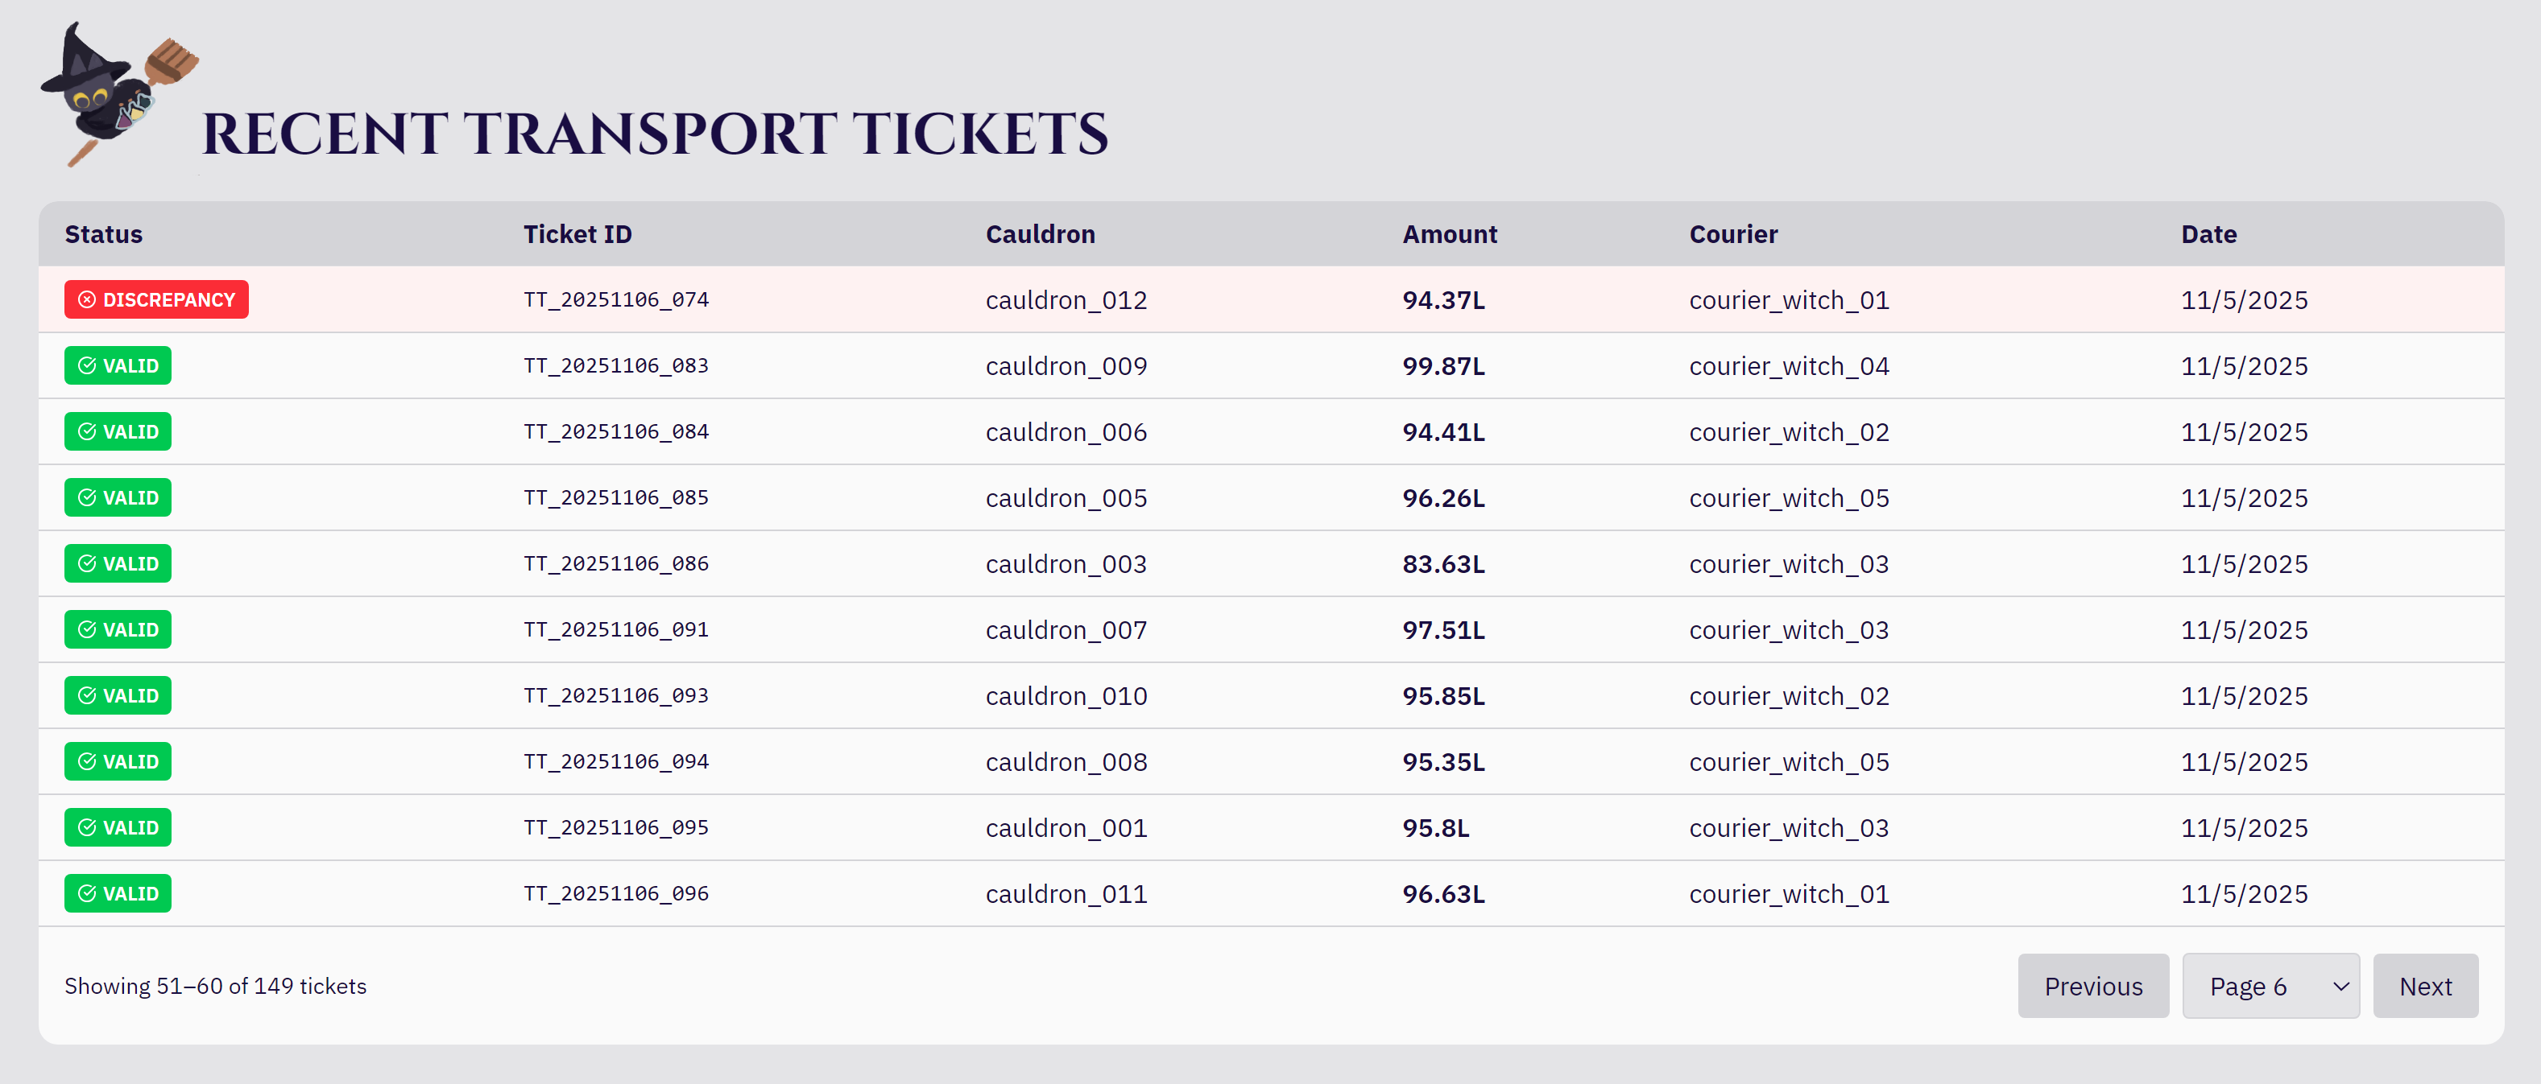Go to the Next page of tickets
This screenshot has height=1084, width=2541.
coord(2424,986)
